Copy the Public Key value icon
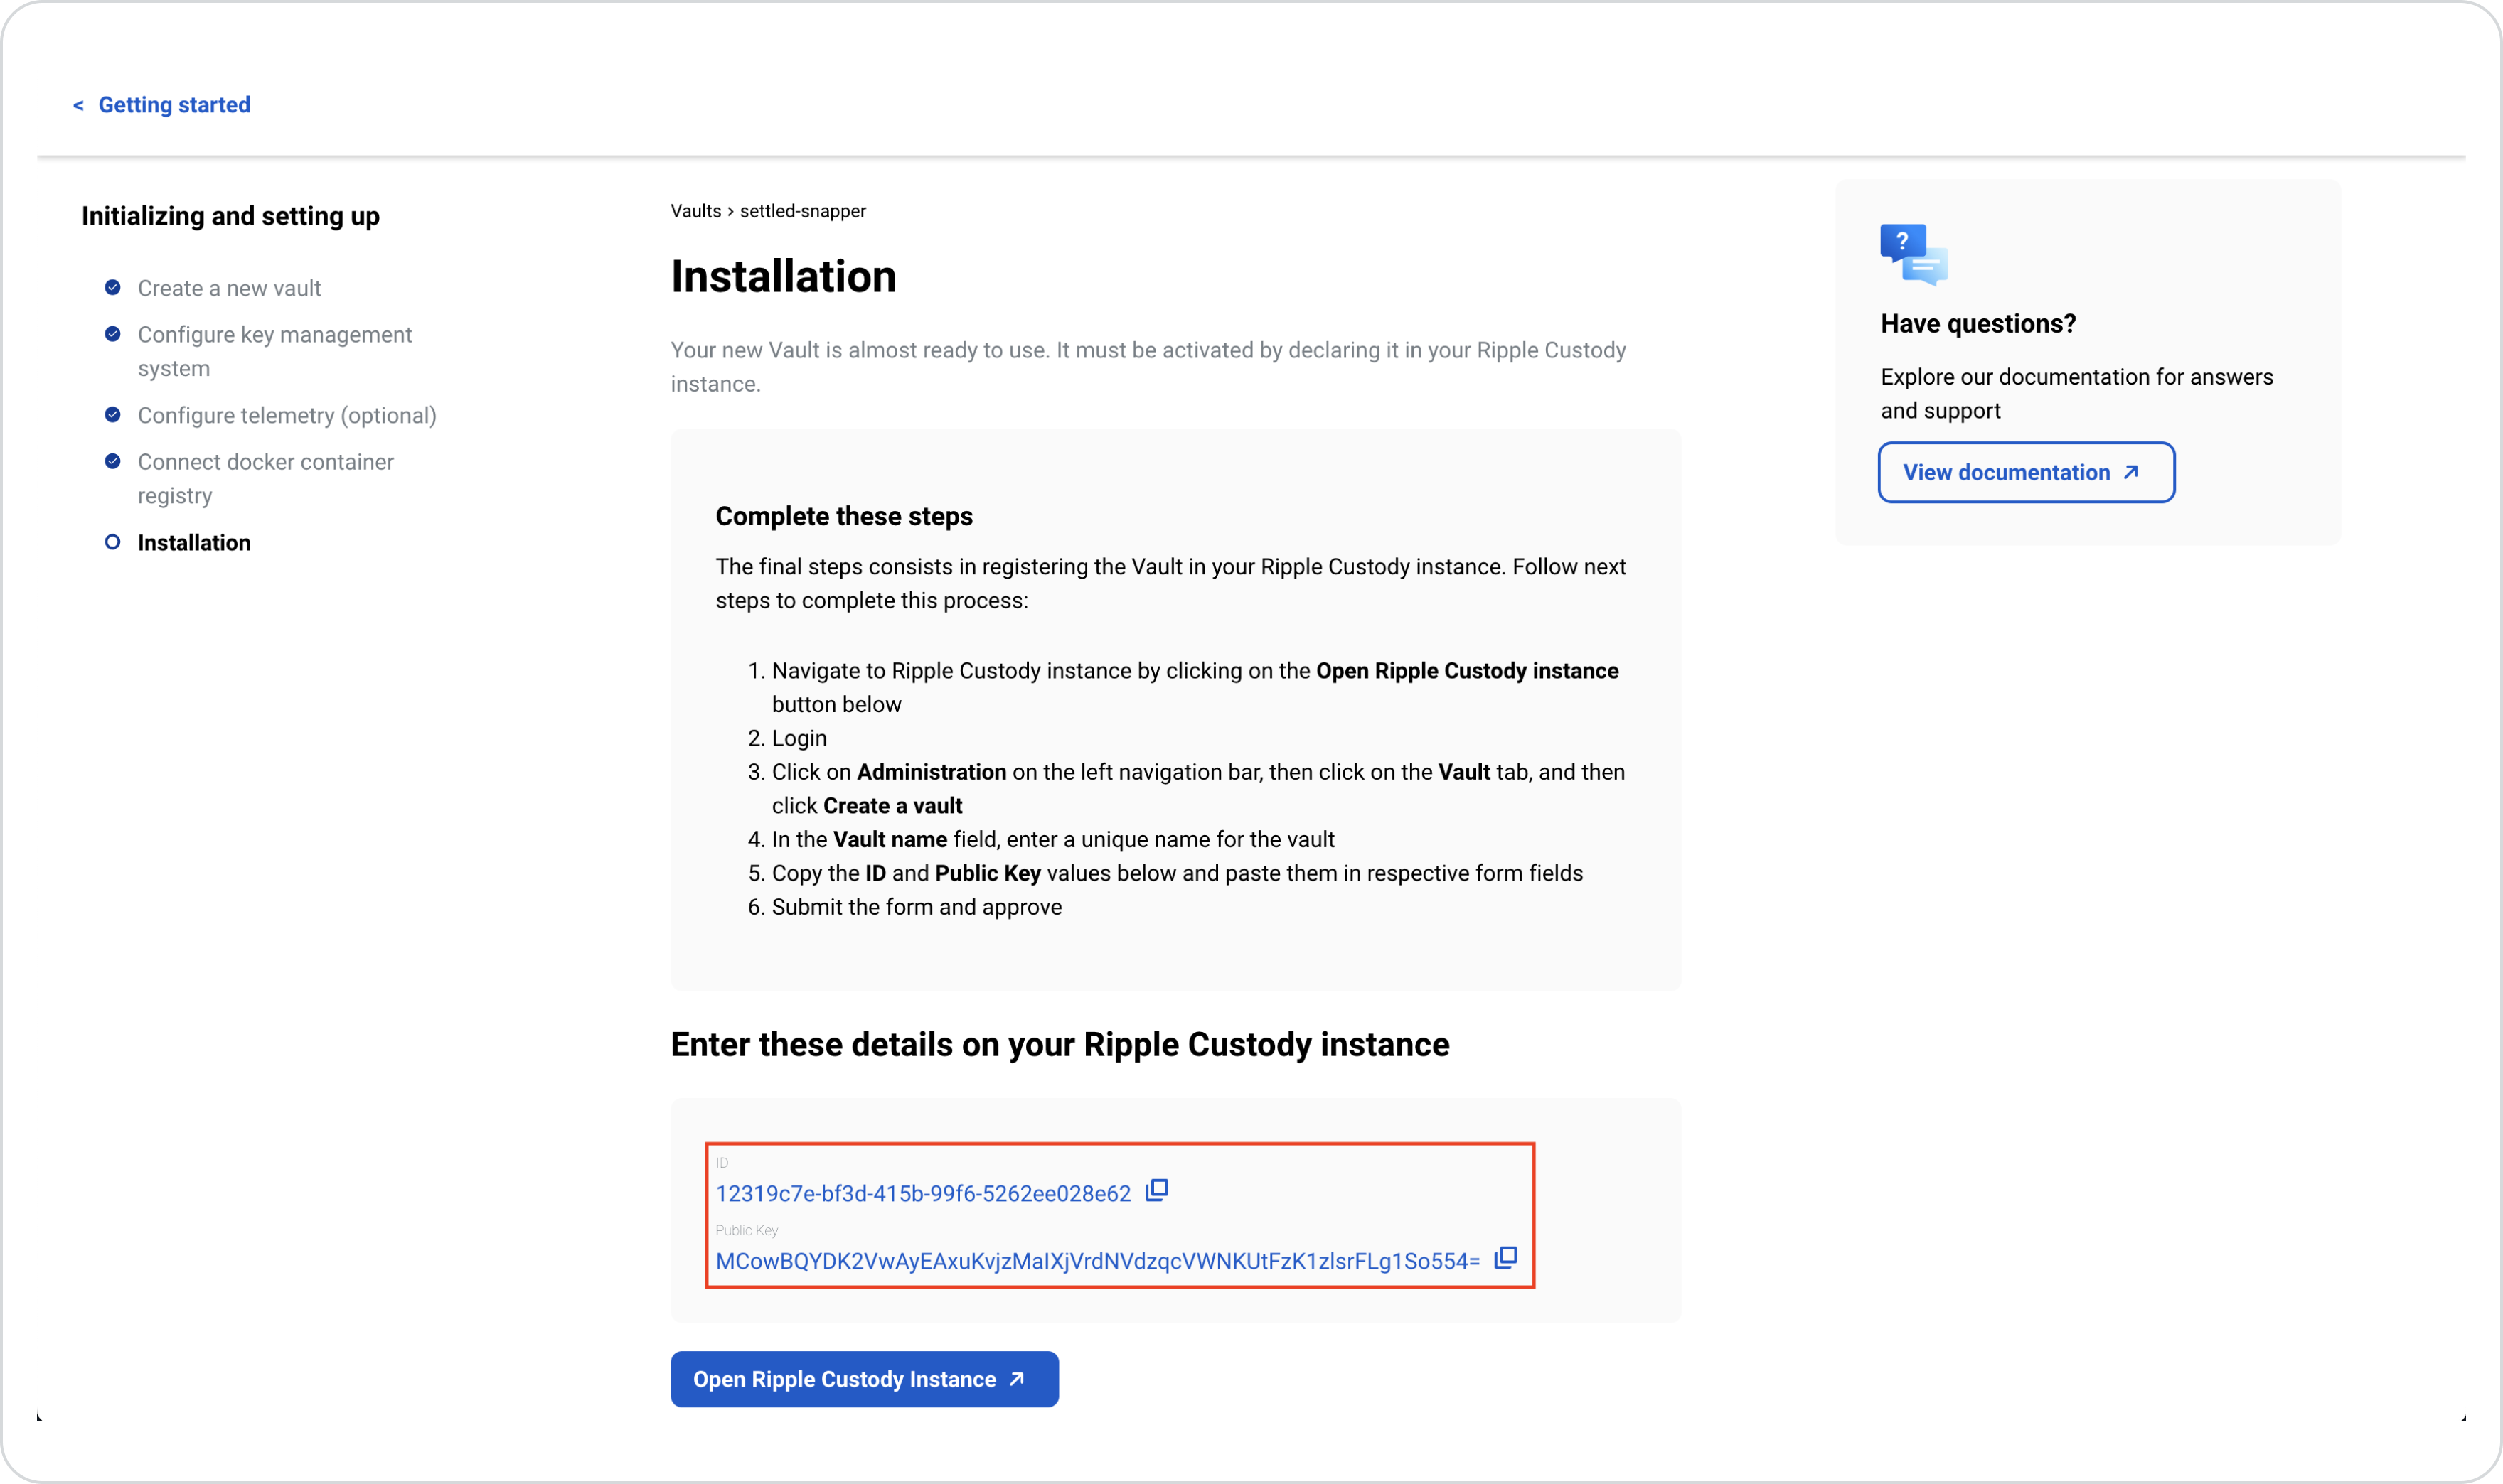 pos(1505,1257)
